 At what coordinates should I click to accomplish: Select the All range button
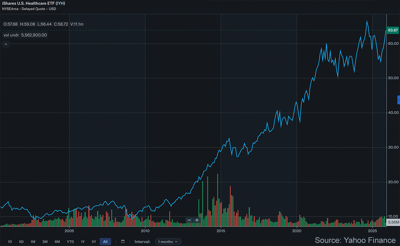(x=105, y=242)
